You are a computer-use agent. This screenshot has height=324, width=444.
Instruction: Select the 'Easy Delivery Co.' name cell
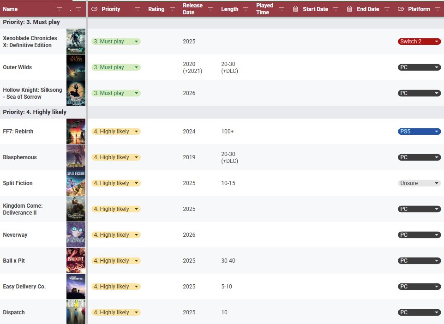click(x=33, y=286)
